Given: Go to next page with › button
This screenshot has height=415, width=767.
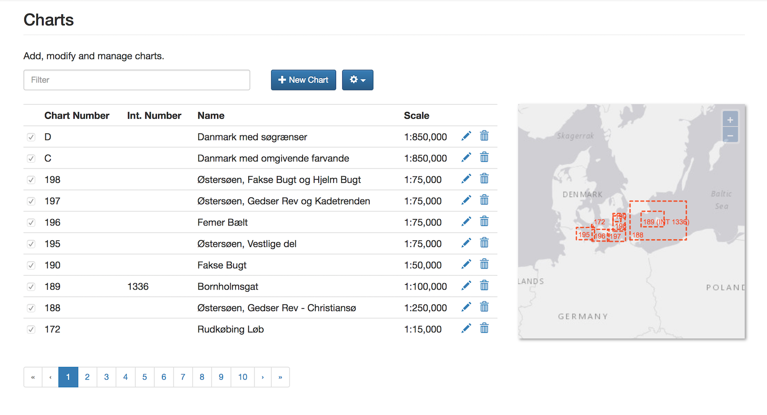Looking at the screenshot, I should click(x=263, y=377).
